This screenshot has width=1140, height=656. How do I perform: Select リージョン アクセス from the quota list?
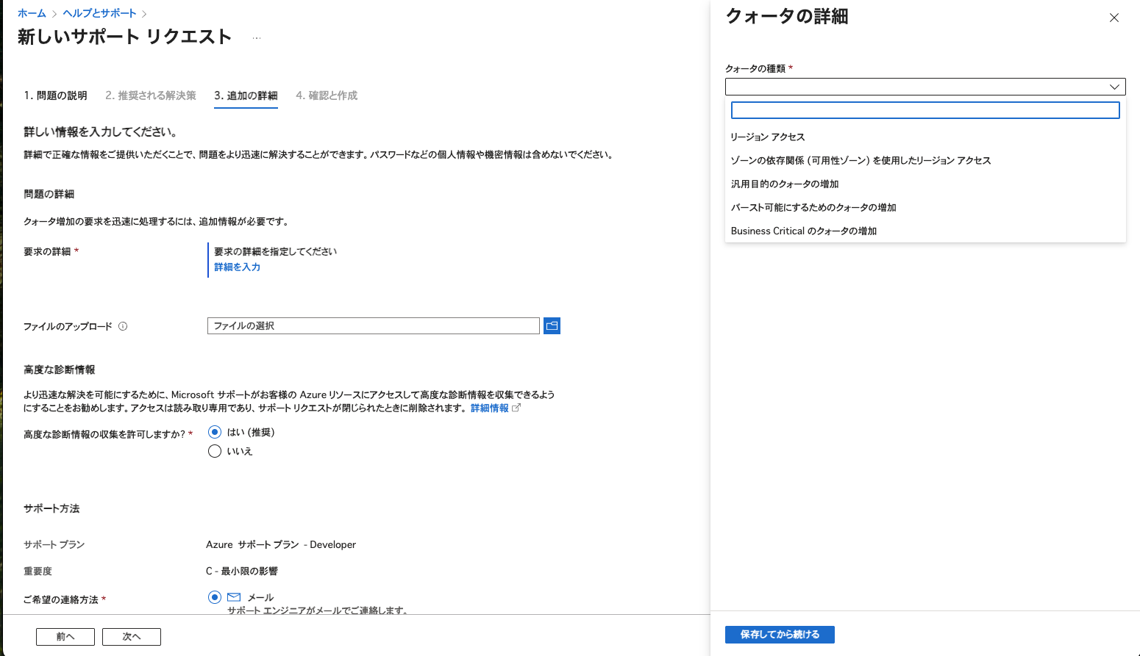pos(767,137)
